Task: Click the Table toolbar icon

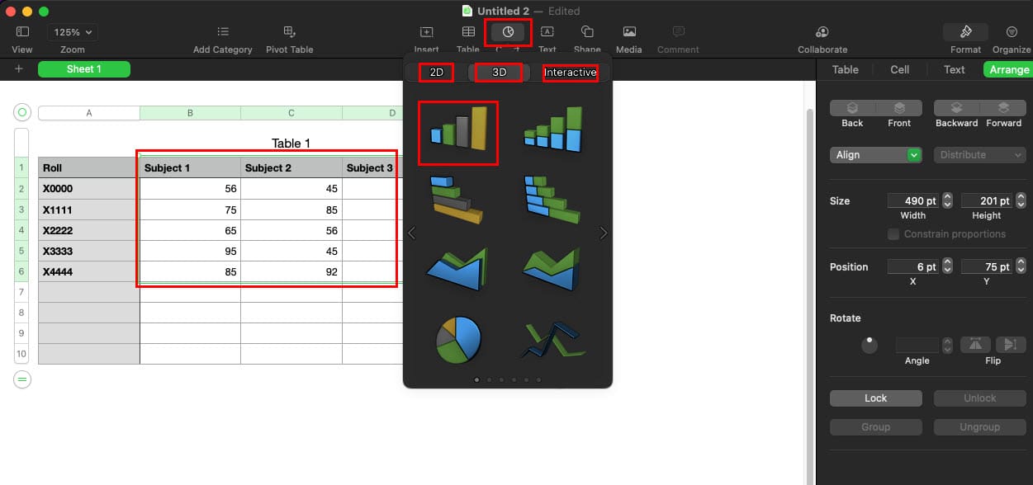Action: tap(468, 32)
